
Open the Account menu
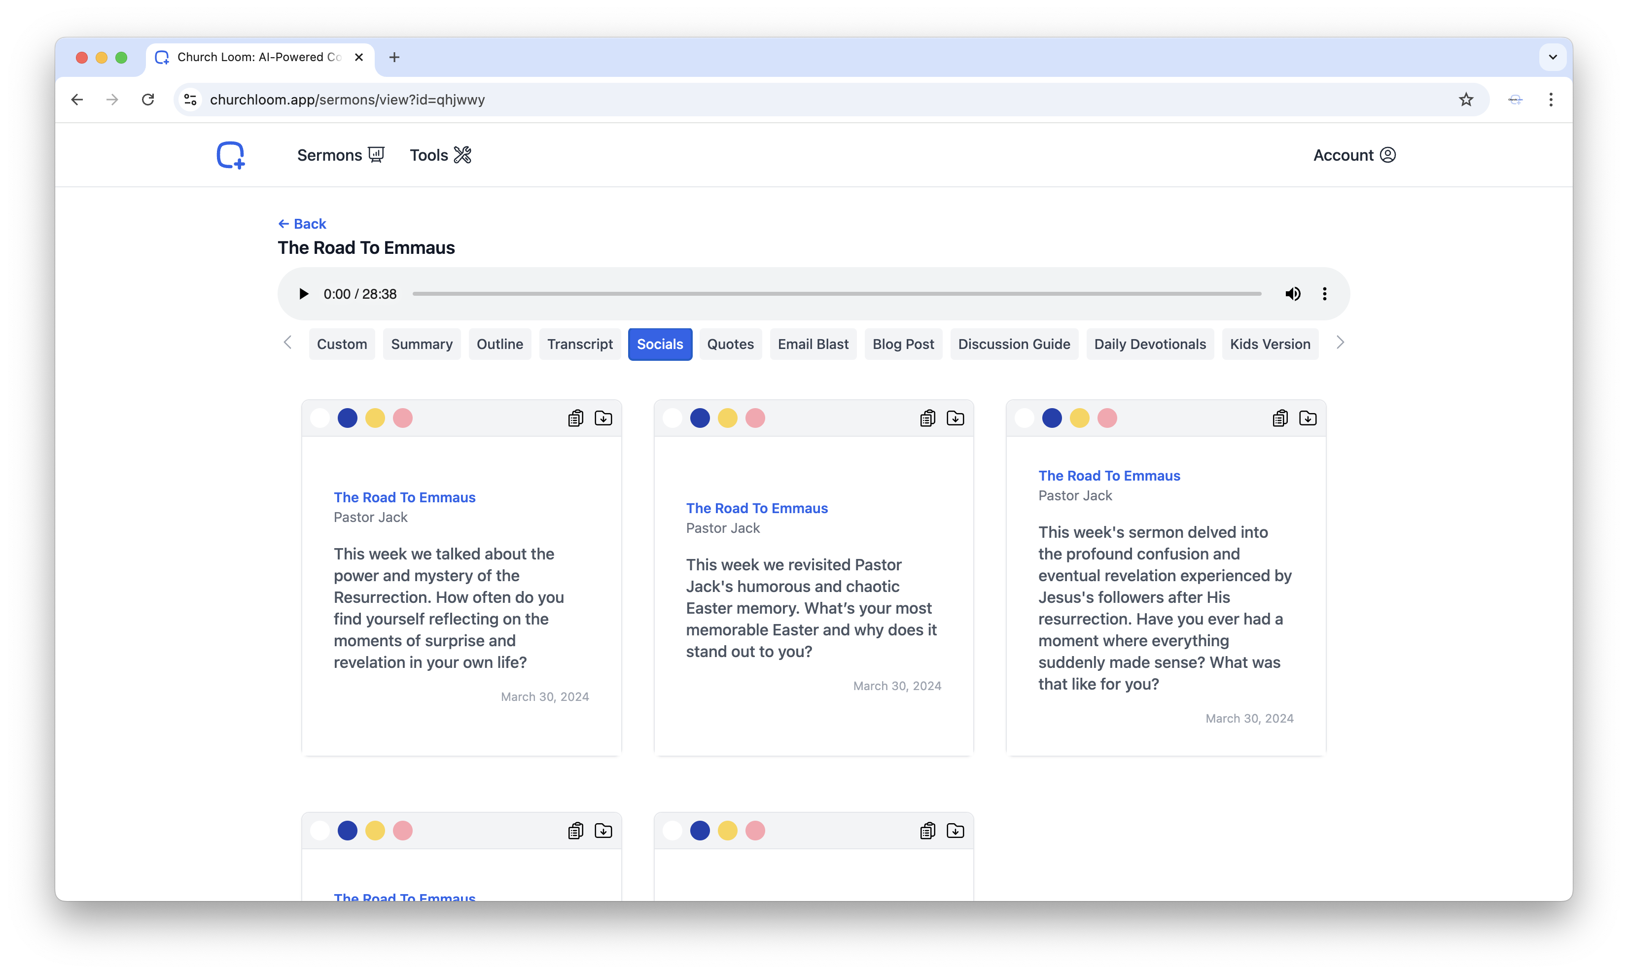1354,155
